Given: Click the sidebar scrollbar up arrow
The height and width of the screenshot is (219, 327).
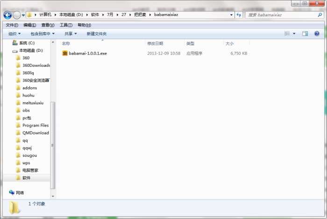Looking at the screenshot, I should click(53, 42).
